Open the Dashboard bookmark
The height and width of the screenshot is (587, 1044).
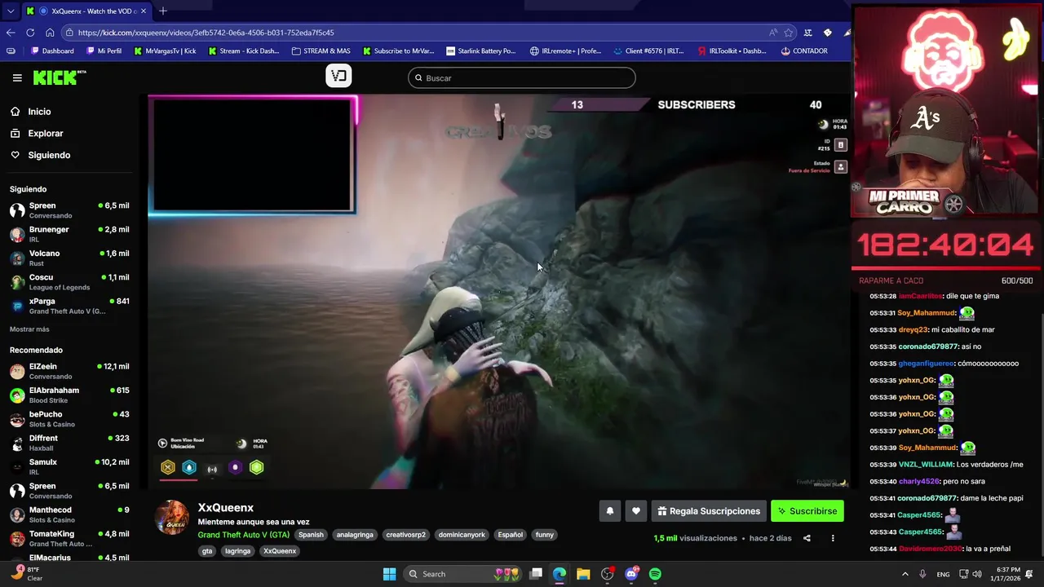pos(52,51)
